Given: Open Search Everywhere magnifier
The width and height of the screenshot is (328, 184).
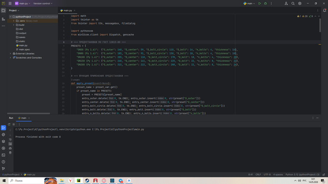Looking at the screenshot, I should pyautogui.click(x=293, y=4).
